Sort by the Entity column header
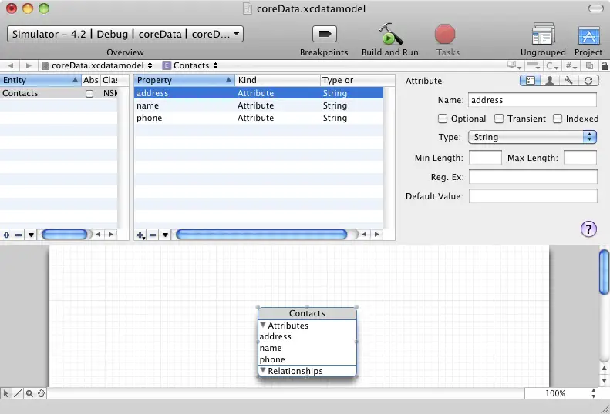Viewport: 610px width, 414px height. coord(40,80)
